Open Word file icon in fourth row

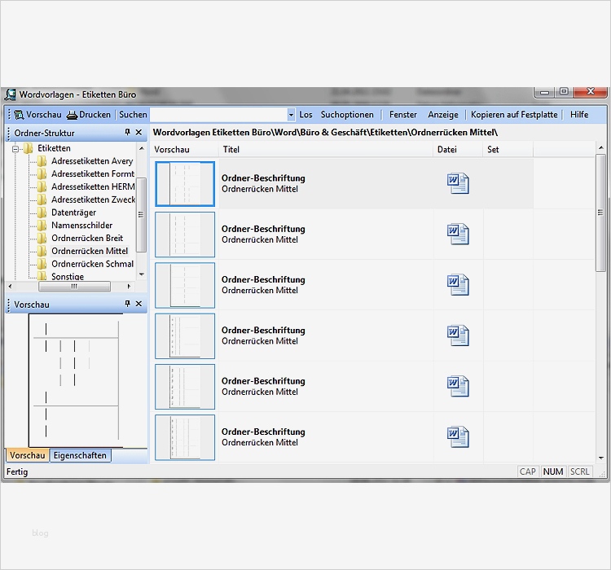pos(458,335)
